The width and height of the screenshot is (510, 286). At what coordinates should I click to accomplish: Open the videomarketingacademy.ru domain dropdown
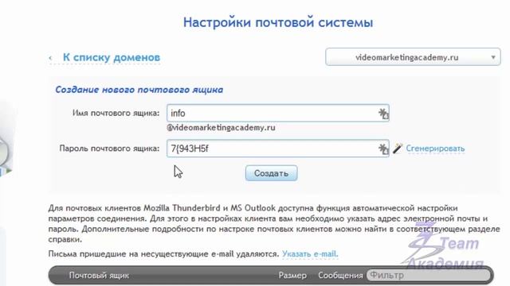coord(413,57)
